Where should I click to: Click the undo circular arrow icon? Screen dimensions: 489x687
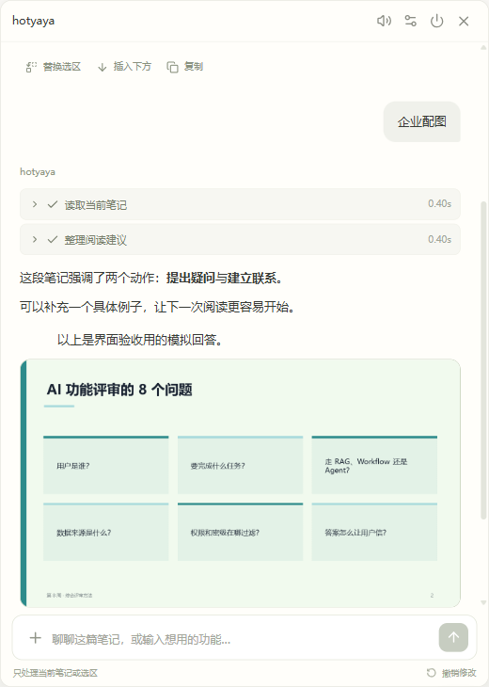[432, 673]
